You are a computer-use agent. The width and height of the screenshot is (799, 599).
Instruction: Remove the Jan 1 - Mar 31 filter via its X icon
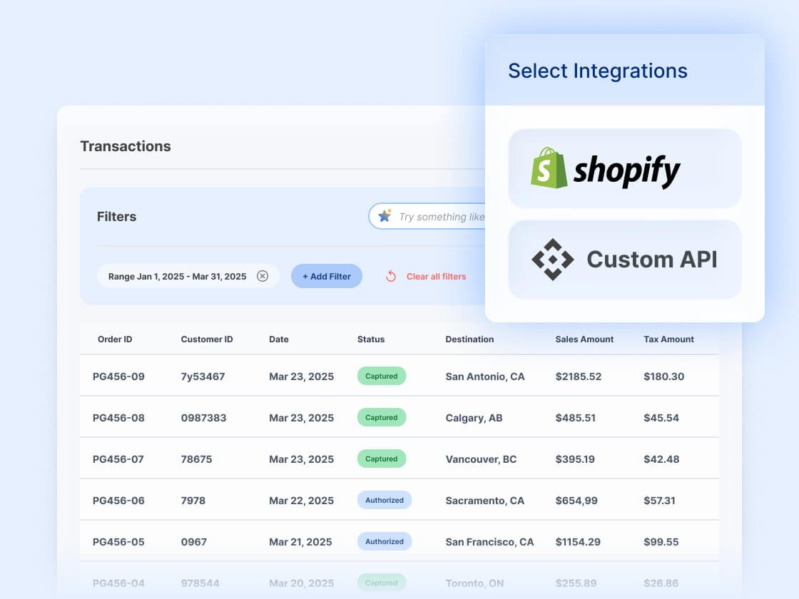coord(263,276)
